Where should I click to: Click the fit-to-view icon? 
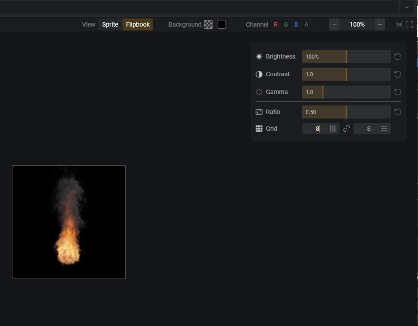(399, 24)
